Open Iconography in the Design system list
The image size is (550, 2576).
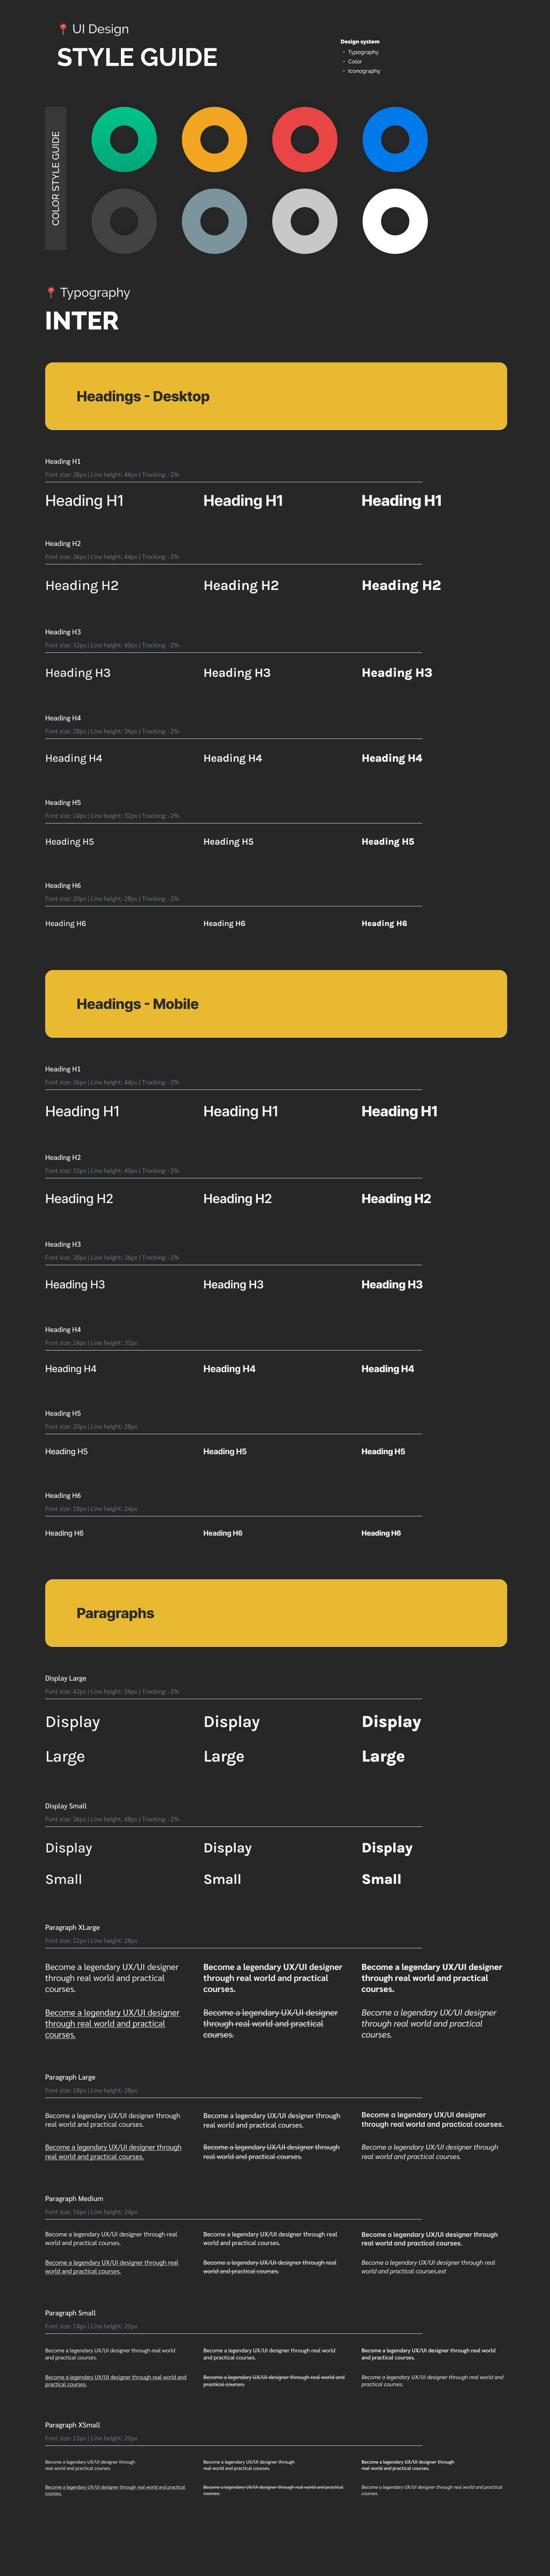[x=364, y=71]
